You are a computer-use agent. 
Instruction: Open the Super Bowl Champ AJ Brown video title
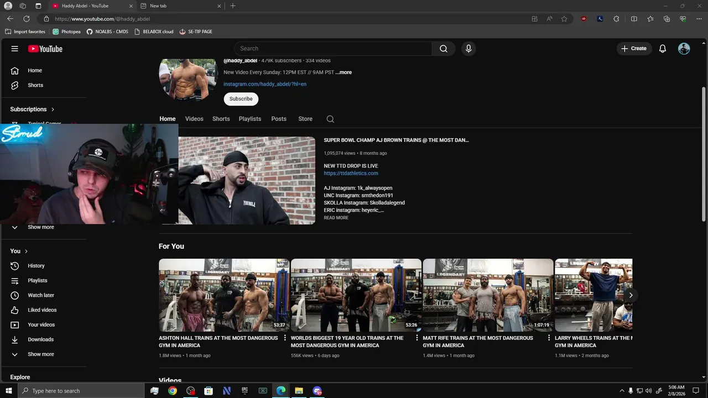(x=396, y=140)
